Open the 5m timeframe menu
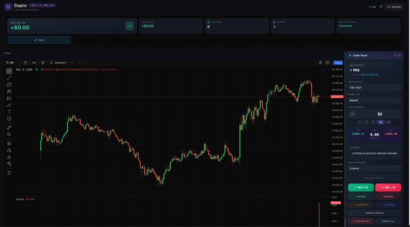The height and width of the screenshot is (227, 410). [x=34, y=62]
